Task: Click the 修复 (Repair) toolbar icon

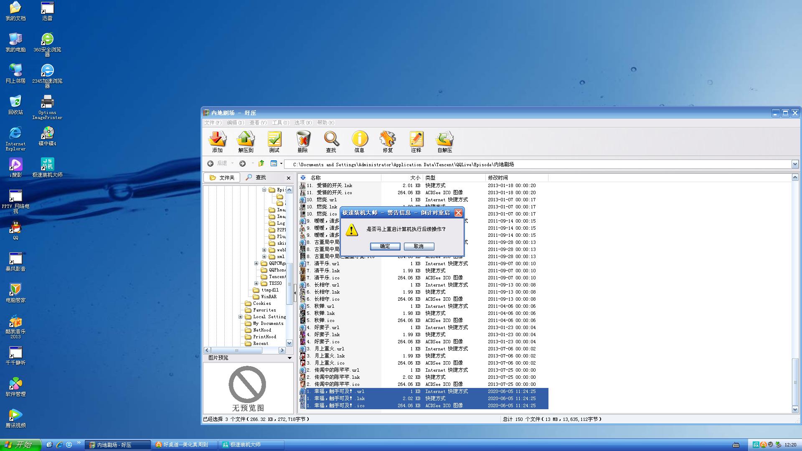Action: click(x=388, y=141)
